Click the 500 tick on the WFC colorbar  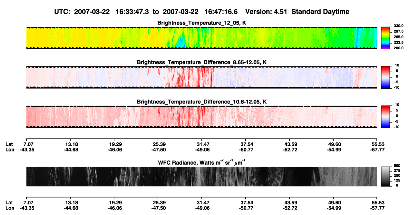[397, 166]
